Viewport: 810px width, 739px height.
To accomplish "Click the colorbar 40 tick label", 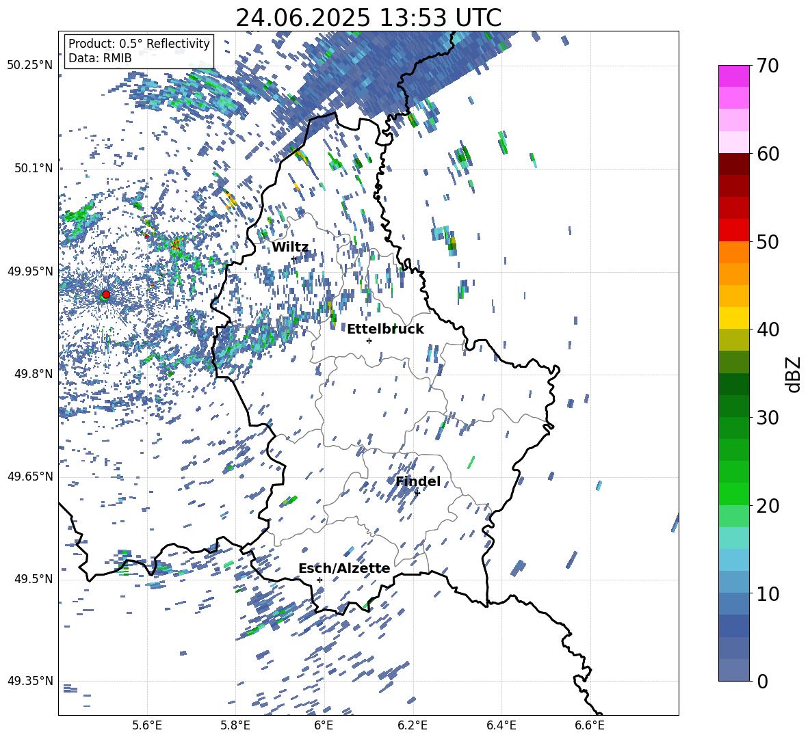I will (768, 330).
